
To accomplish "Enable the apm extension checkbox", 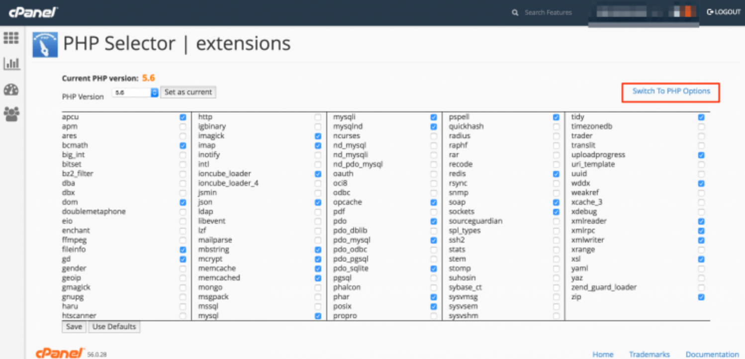I will (183, 127).
